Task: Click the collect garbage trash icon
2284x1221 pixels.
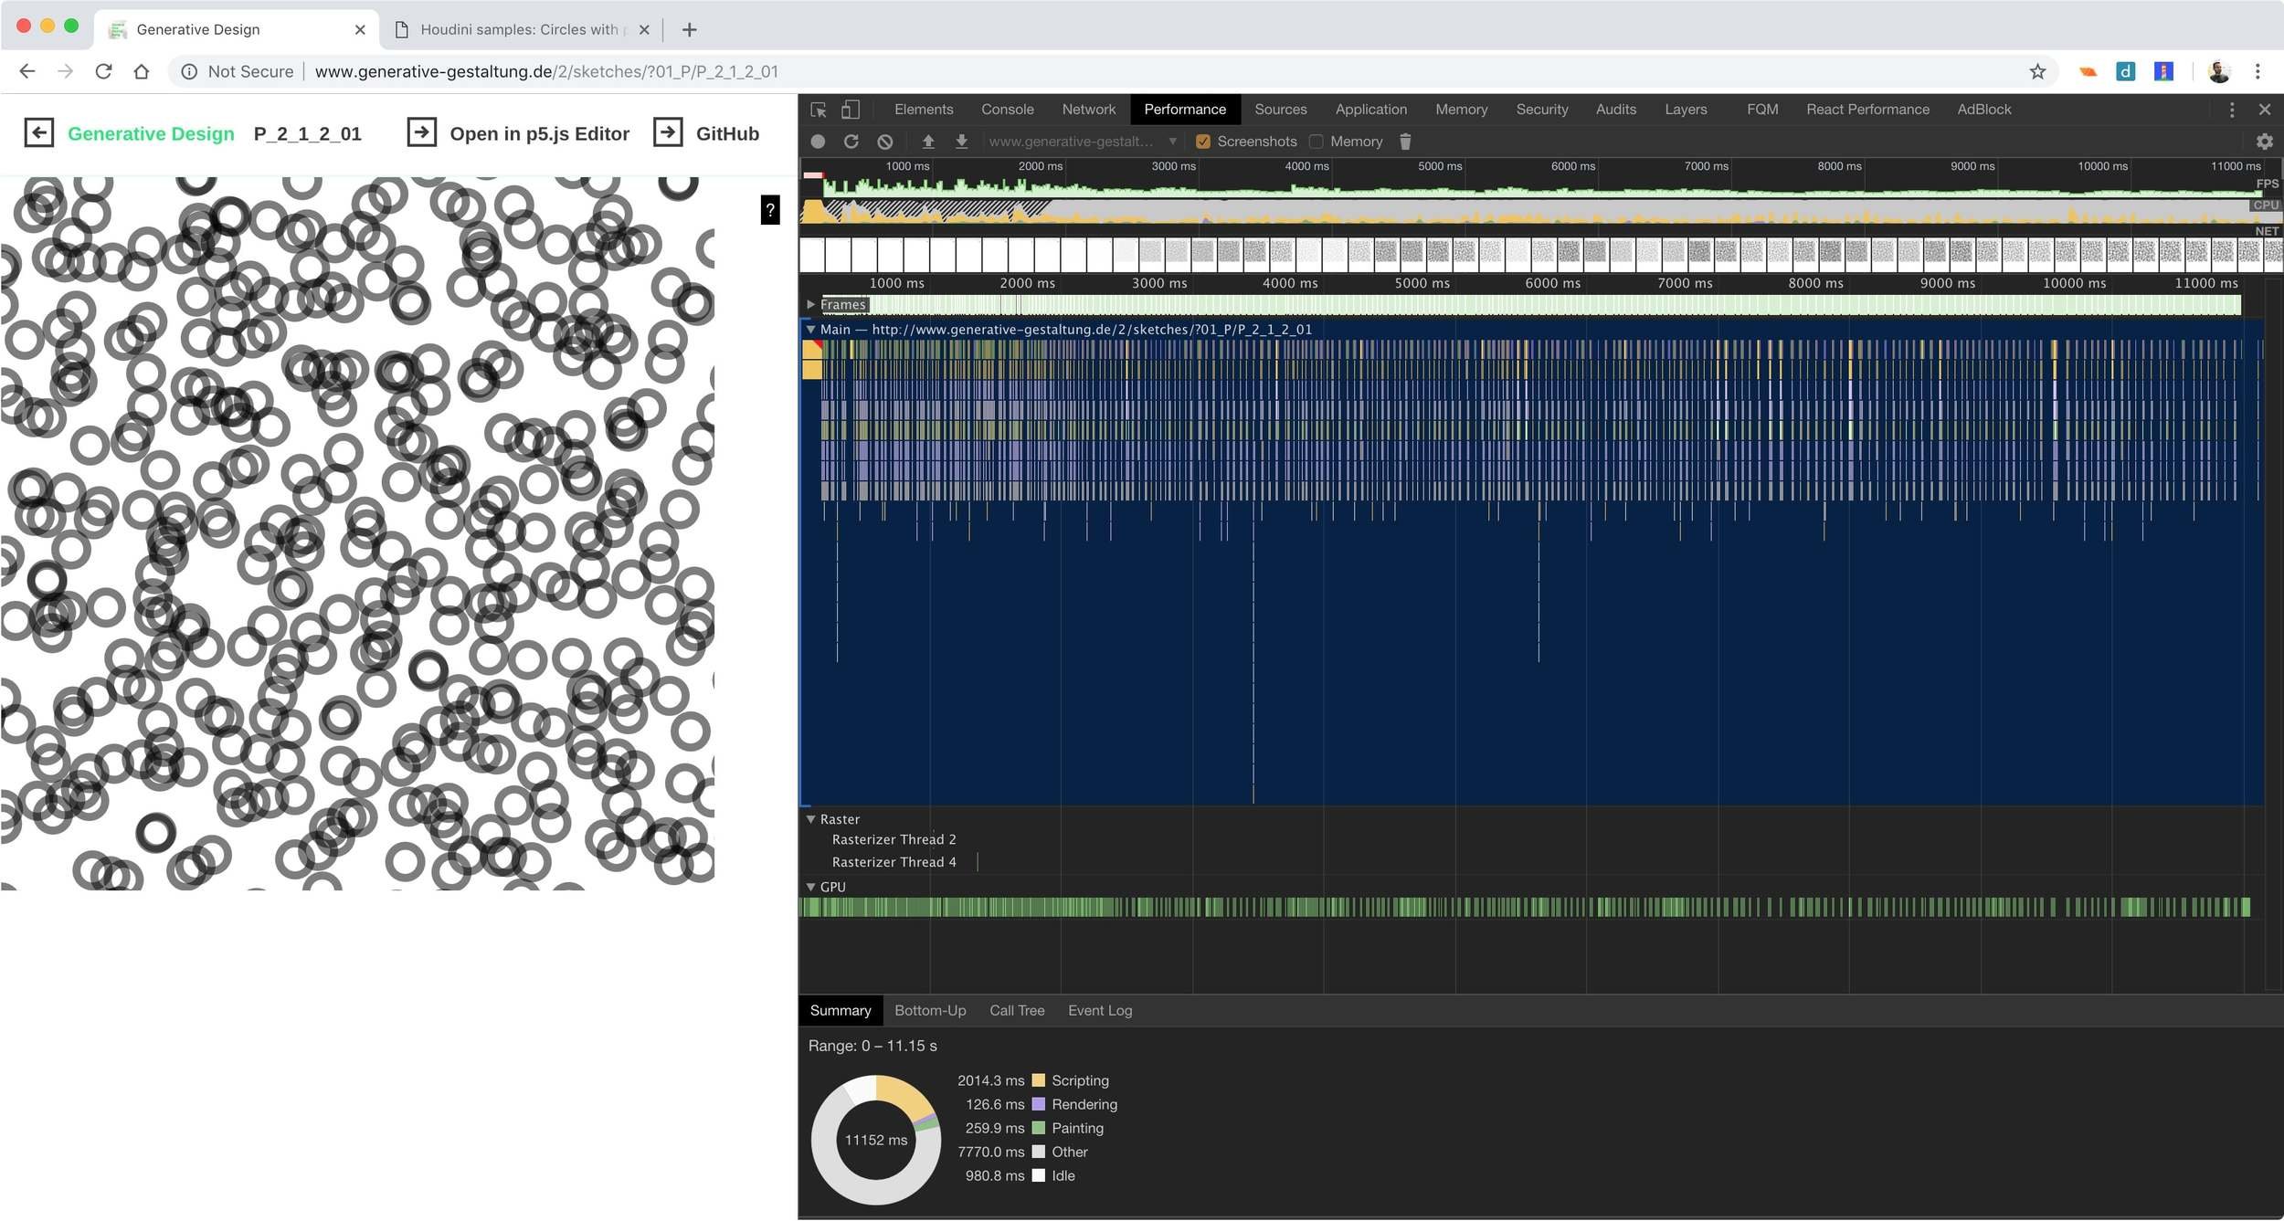Action: tap(1405, 142)
